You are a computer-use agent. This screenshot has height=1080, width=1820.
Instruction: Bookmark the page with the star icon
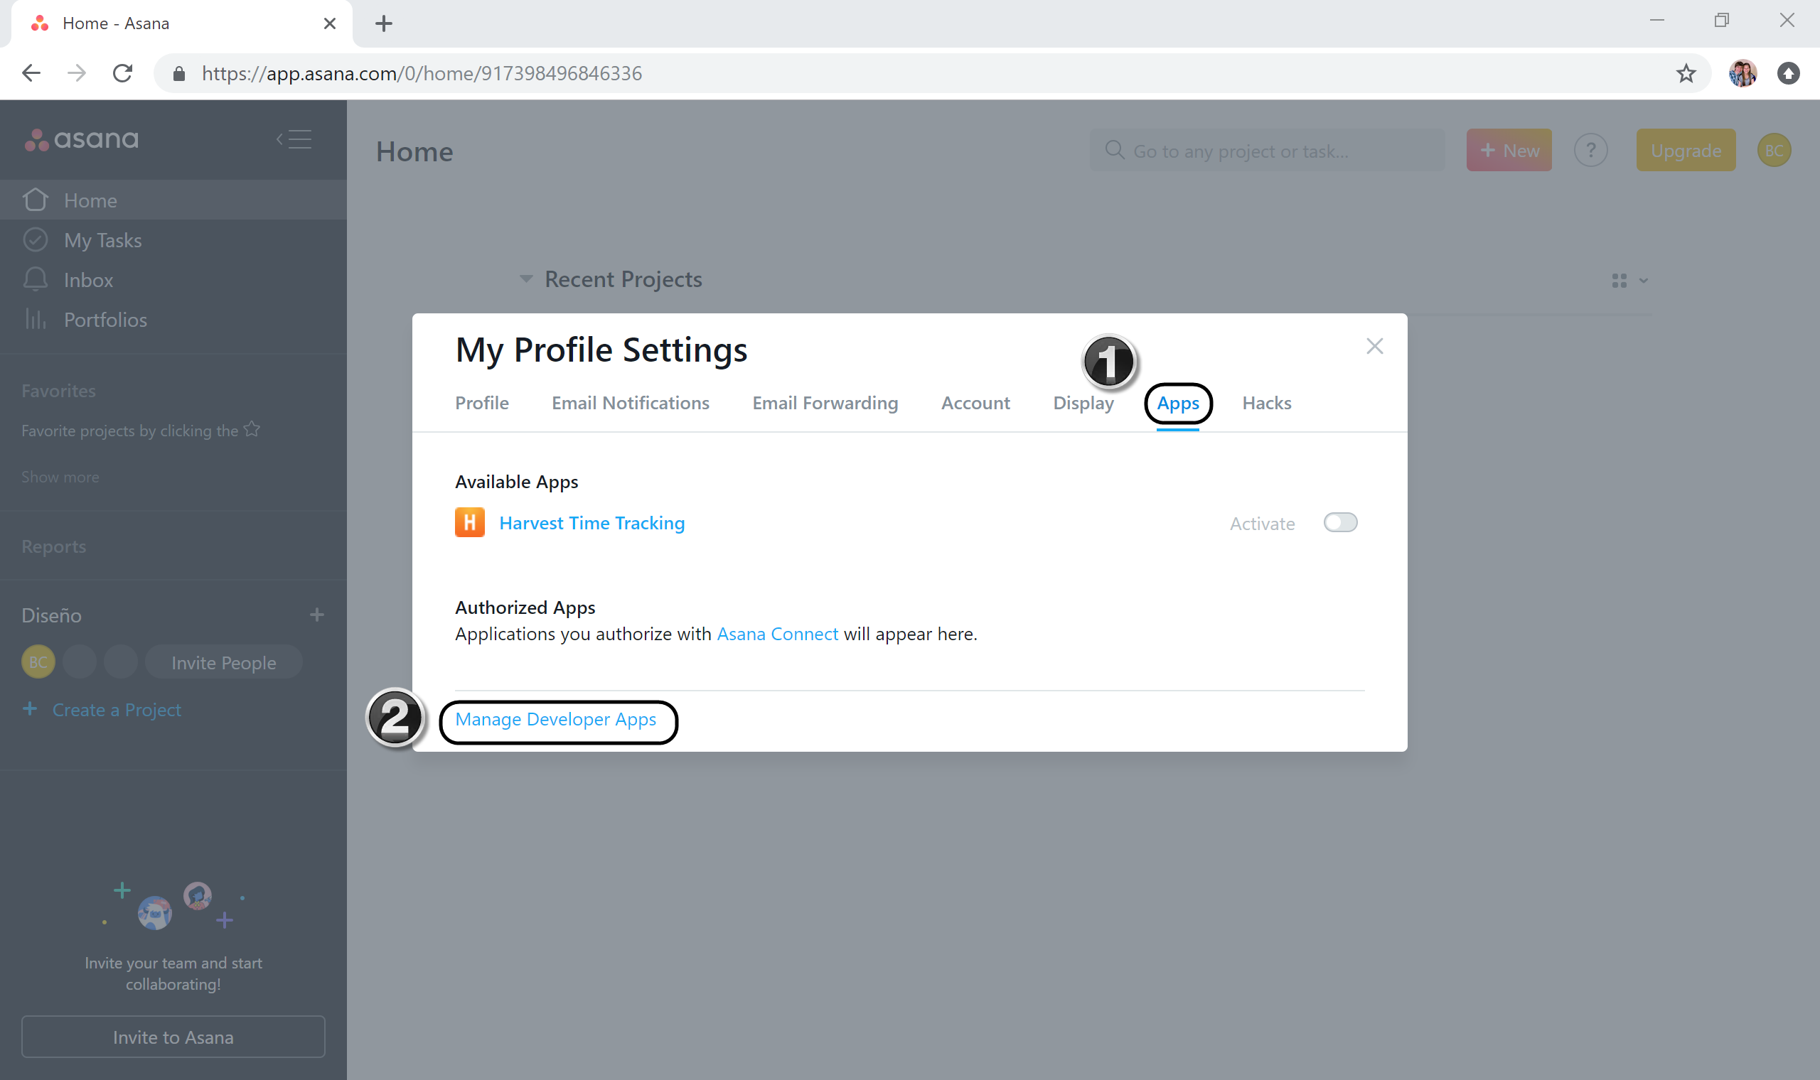click(1686, 72)
